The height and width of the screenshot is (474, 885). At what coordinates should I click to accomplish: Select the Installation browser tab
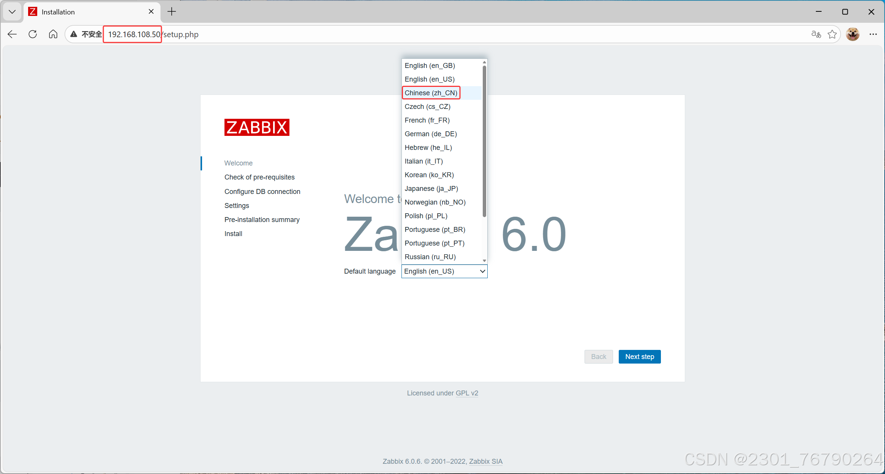[92, 12]
